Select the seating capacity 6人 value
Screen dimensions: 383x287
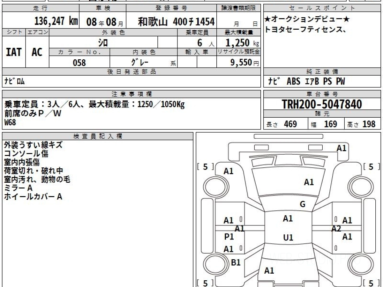coord(206,42)
